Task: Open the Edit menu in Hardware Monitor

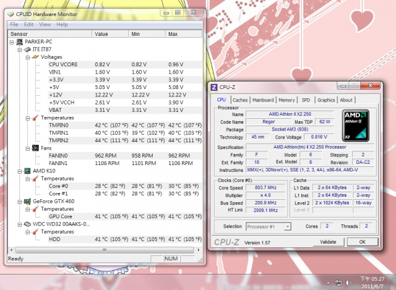Action: [x=29, y=25]
